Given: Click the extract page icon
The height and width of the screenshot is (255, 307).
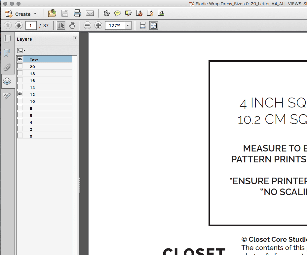Looking at the screenshot, I should [161, 13].
